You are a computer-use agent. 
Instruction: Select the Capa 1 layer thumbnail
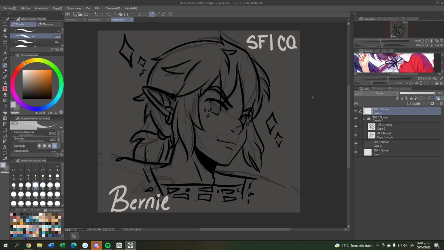tap(368, 152)
